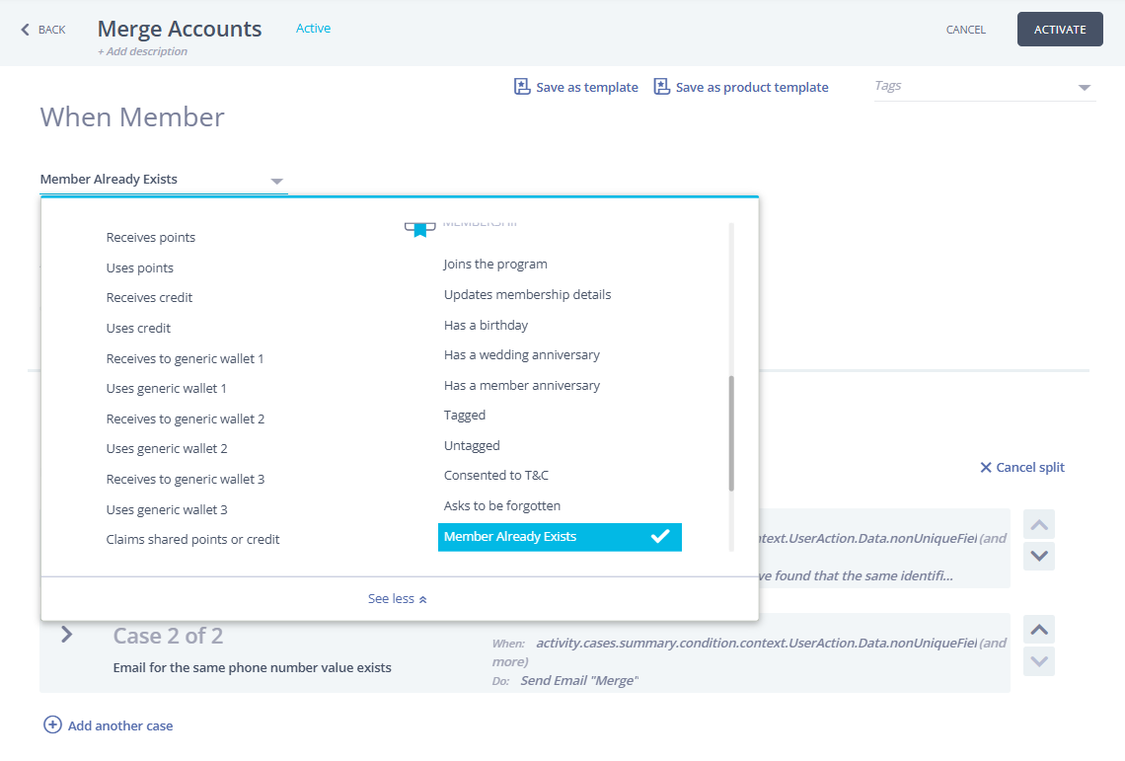Click the plus icon to add another case
This screenshot has height=761, width=1125.
point(52,725)
